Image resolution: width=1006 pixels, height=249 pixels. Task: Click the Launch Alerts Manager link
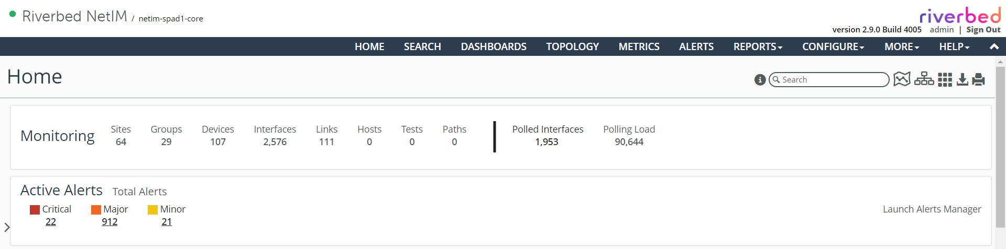pyautogui.click(x=932, y=209)
